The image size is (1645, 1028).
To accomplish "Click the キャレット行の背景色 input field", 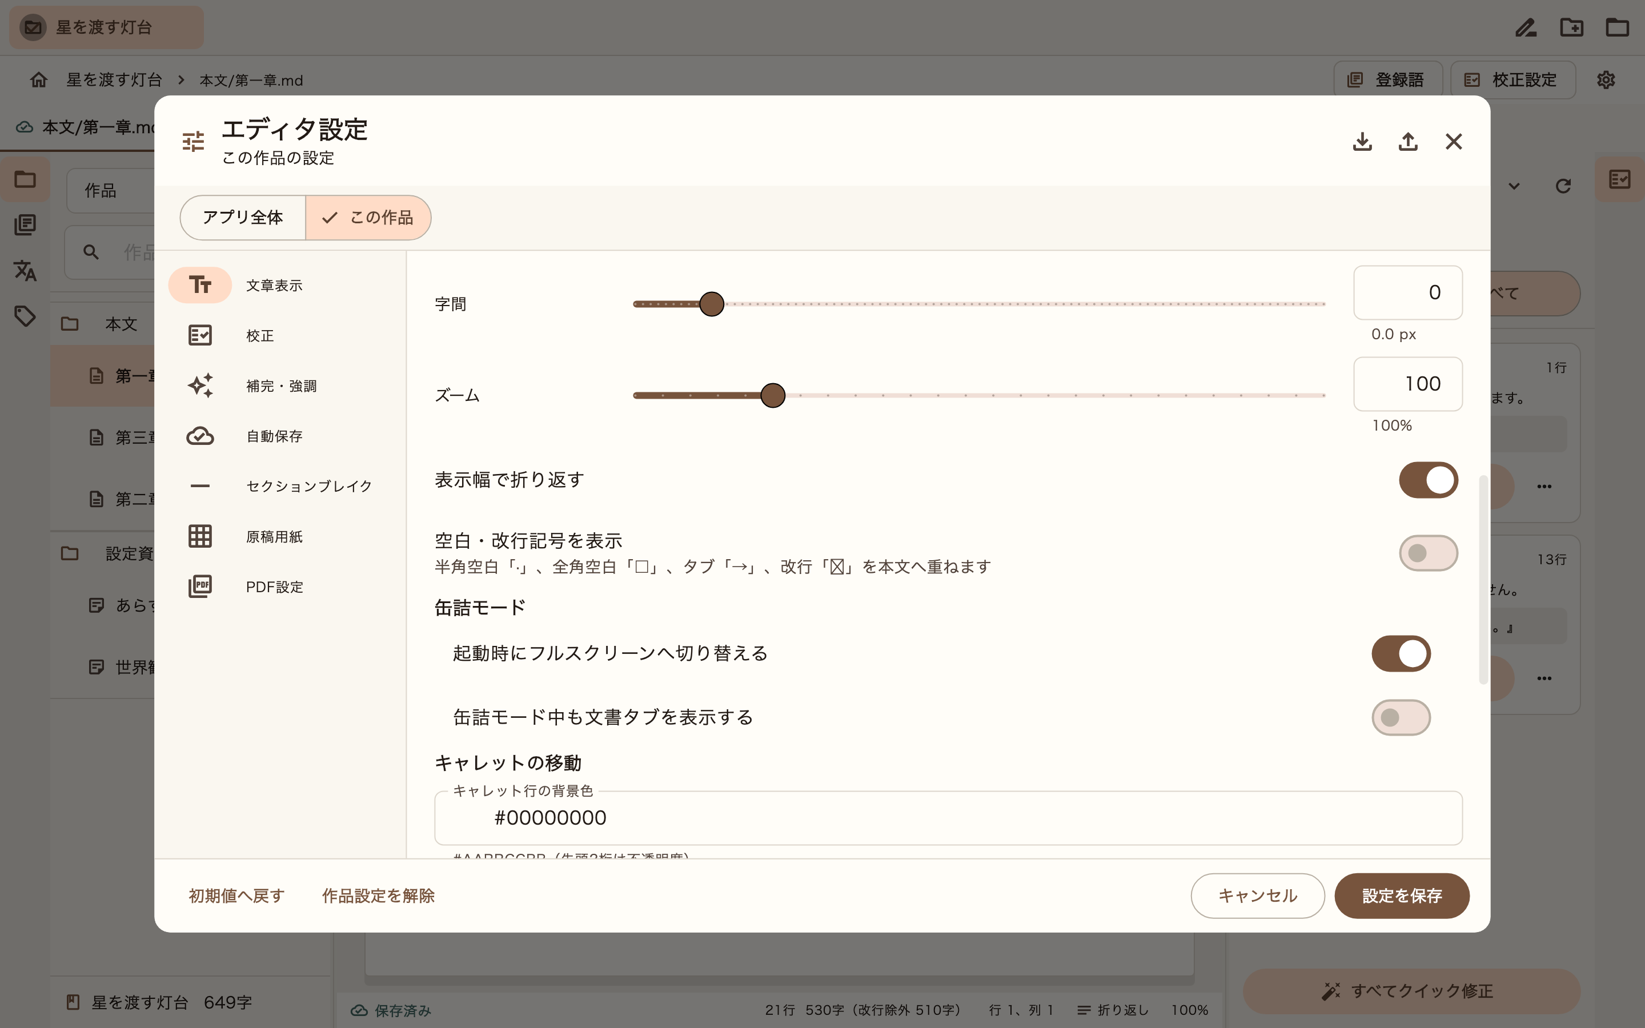I will coord(948,818).
